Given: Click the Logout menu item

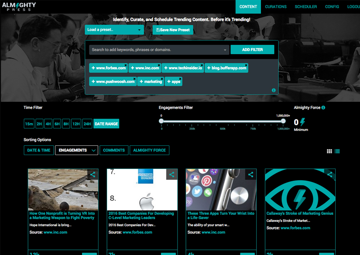Looking at the screenshot, I should click(353, 7).
